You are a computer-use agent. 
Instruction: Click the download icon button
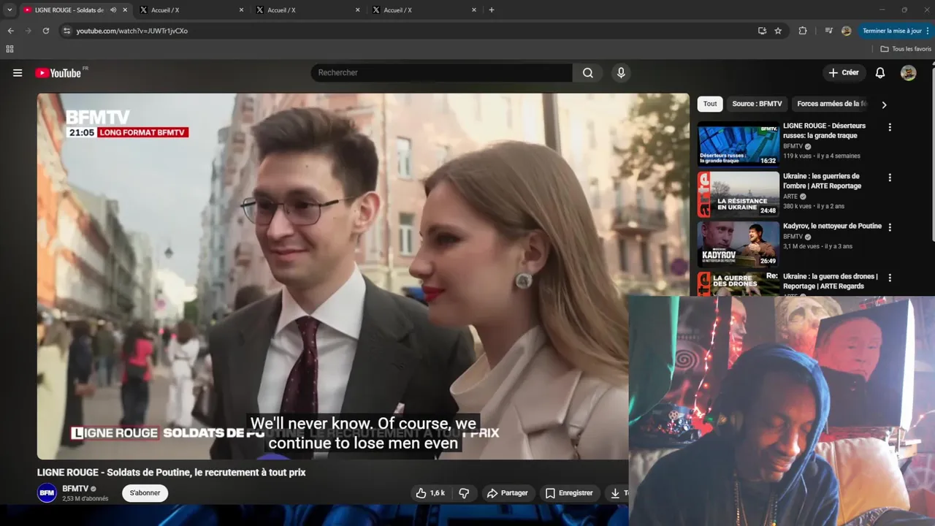616,493
